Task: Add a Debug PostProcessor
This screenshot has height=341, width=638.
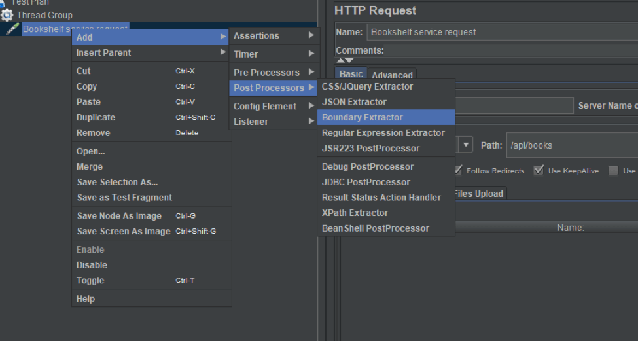Action: pos(386,166)
